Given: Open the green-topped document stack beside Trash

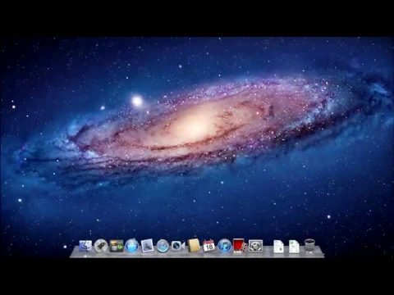Looking at the screenshot, I should 294,247.
